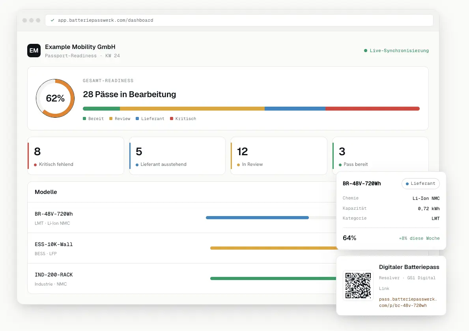The image size is (469, 331).
Task: Click the BESS · LFP subtitle text
Action: pyautogui.click(x=45, y=254)
